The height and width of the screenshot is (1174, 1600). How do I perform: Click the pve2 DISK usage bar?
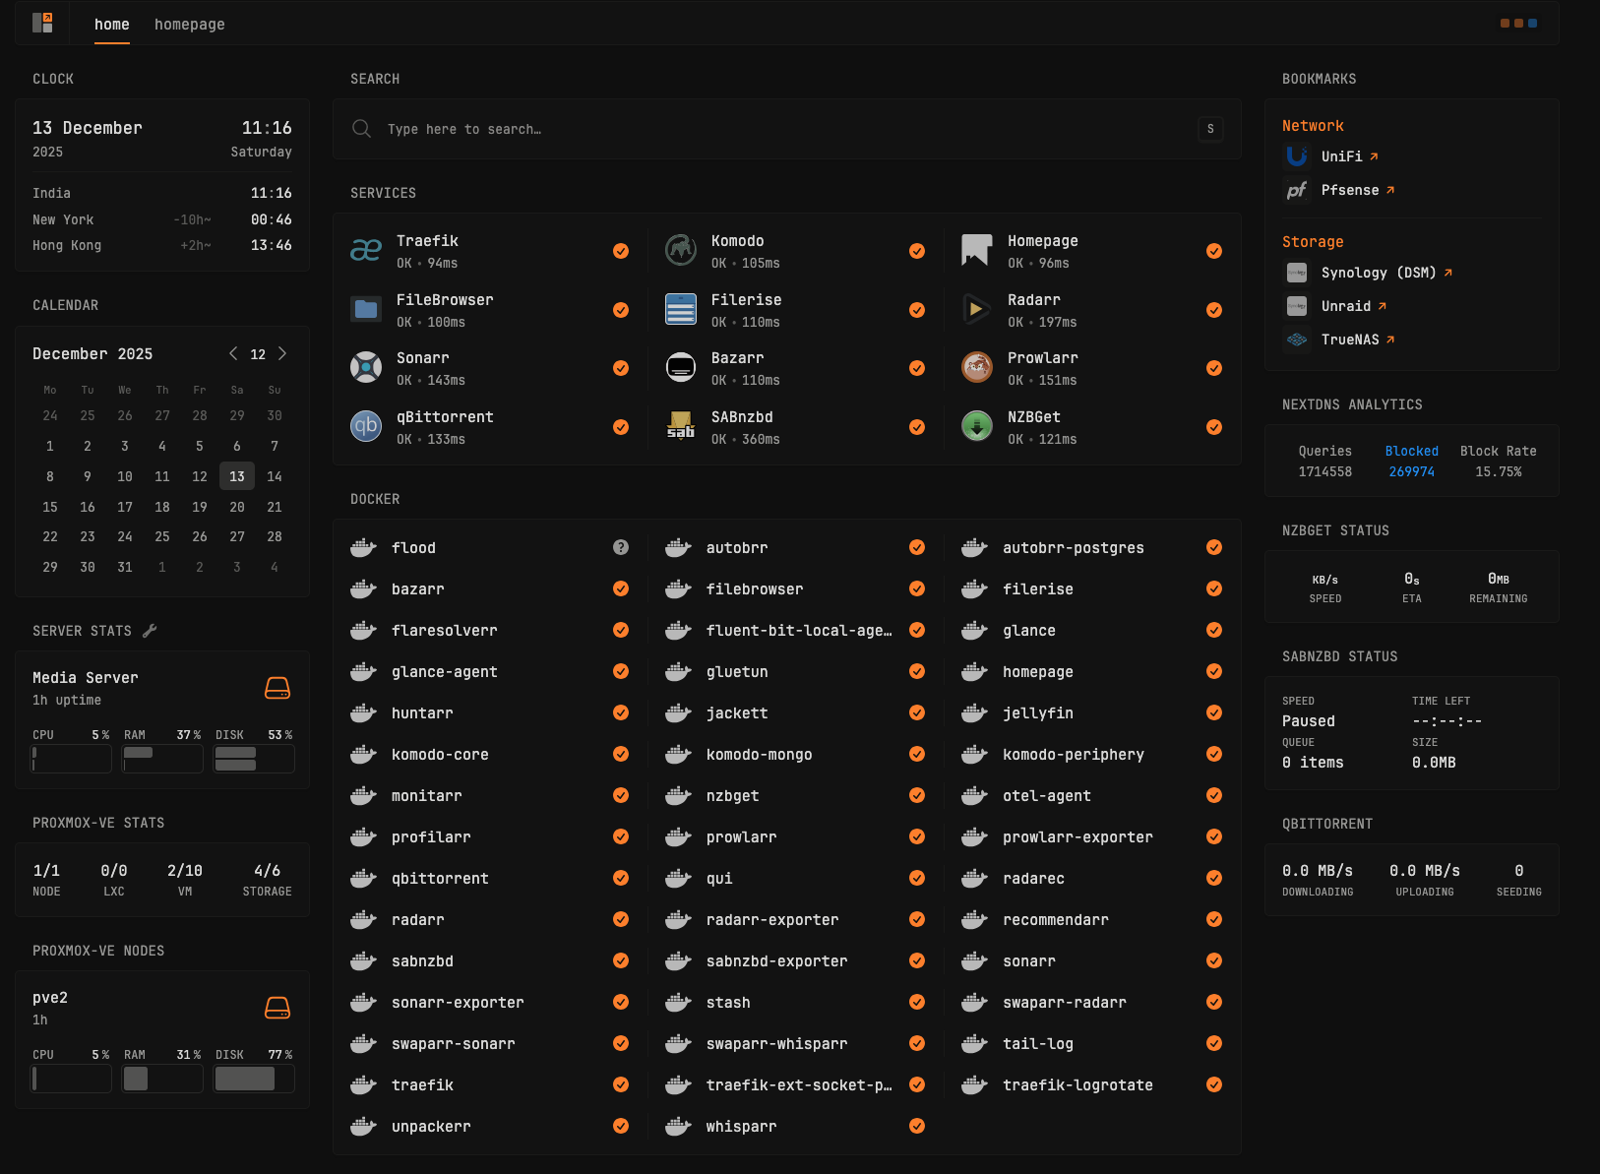(x=254, y=1079)
